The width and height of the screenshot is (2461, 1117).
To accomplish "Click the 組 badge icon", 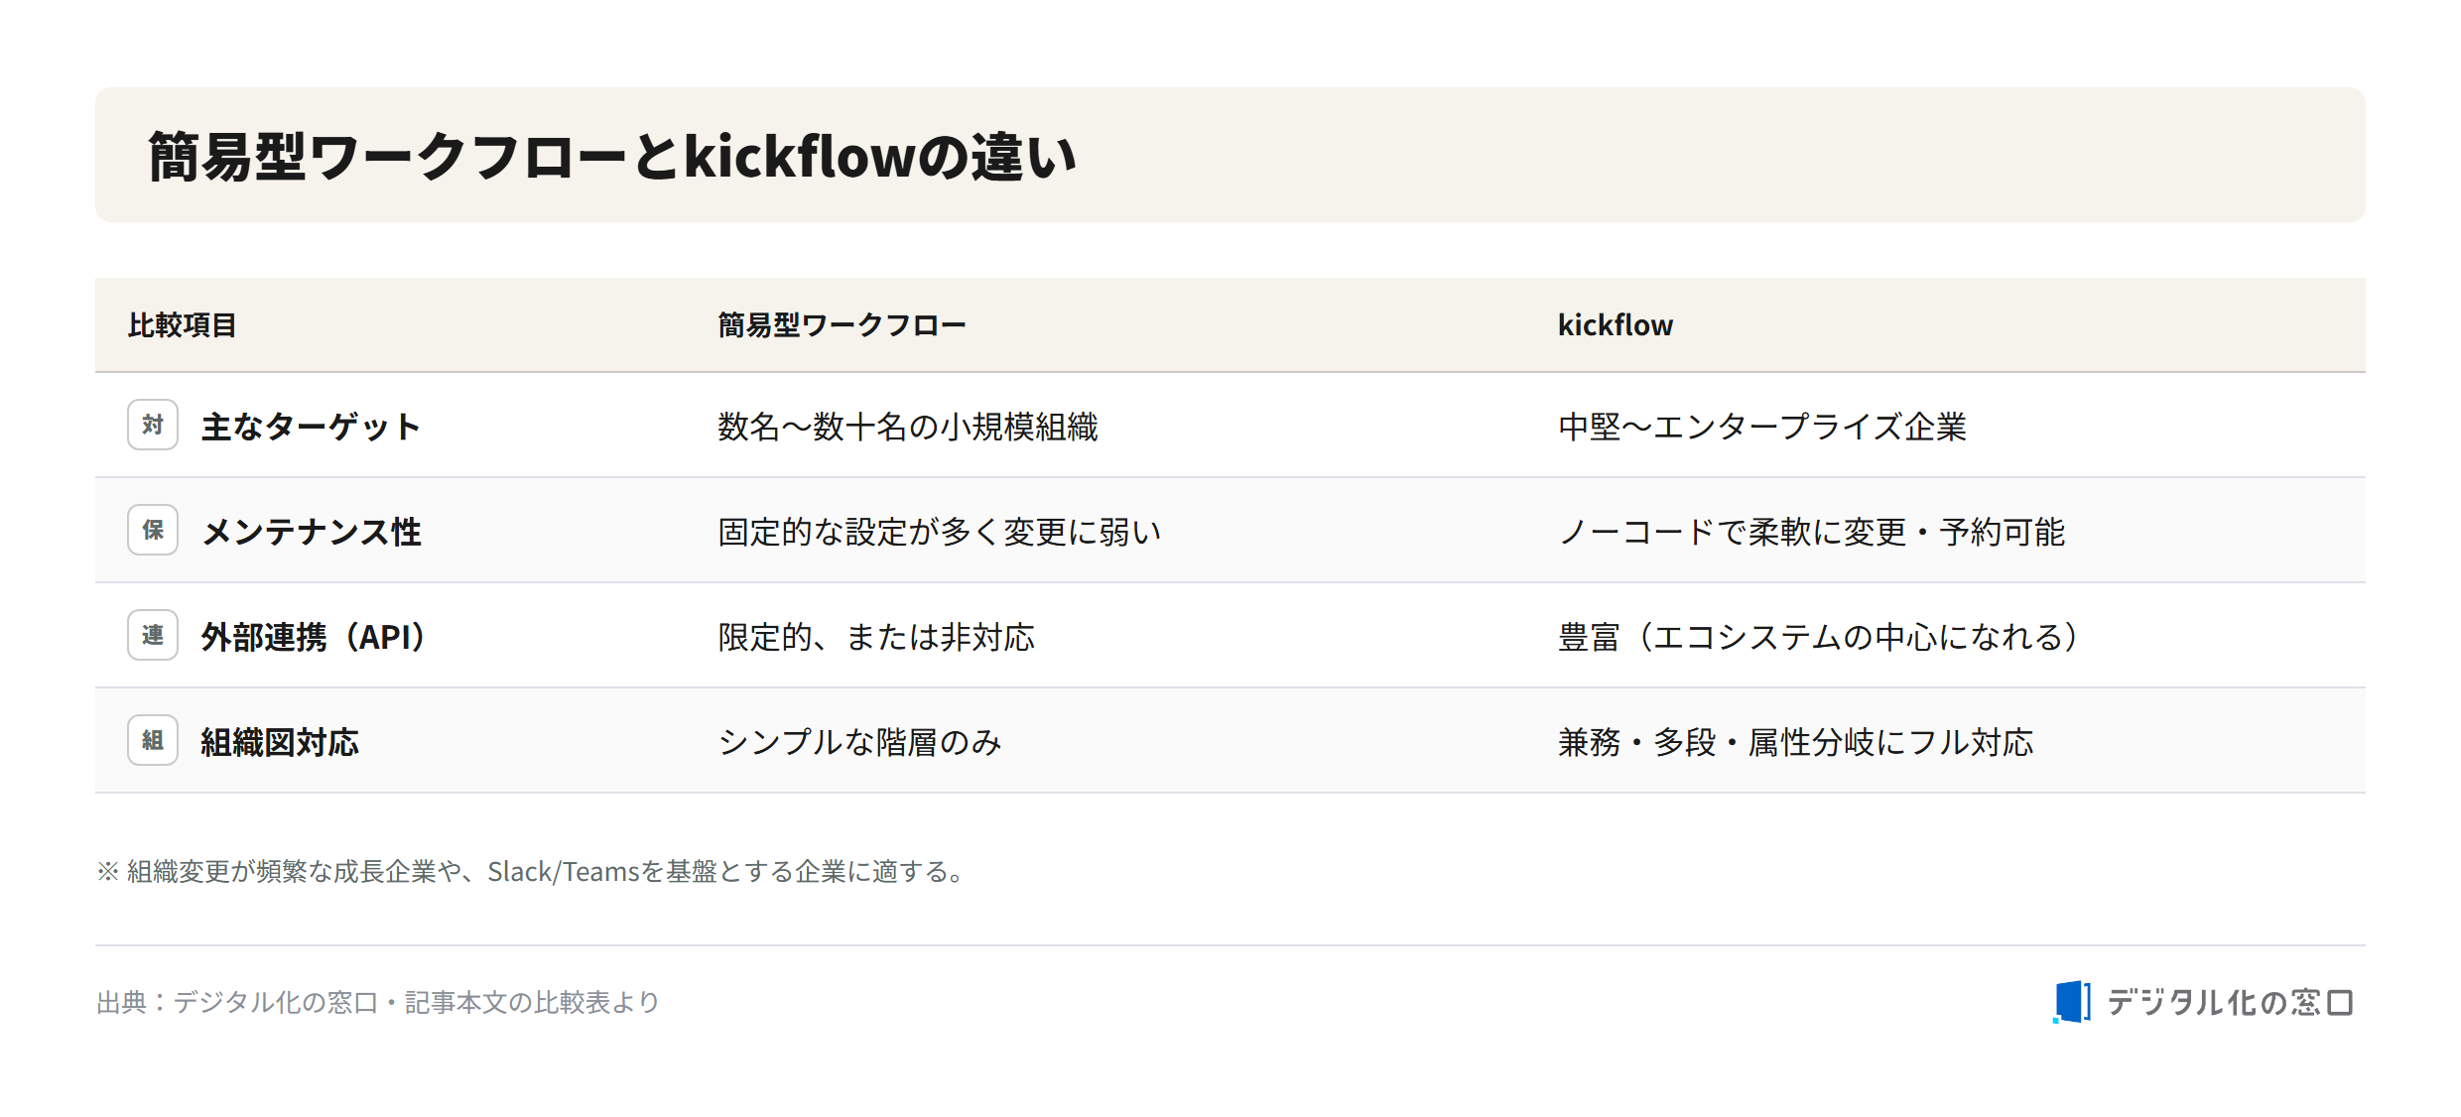I will [x=153, y=740].
